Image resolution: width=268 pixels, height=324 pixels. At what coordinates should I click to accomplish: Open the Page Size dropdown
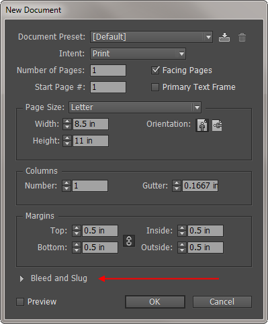pos(135,107)
